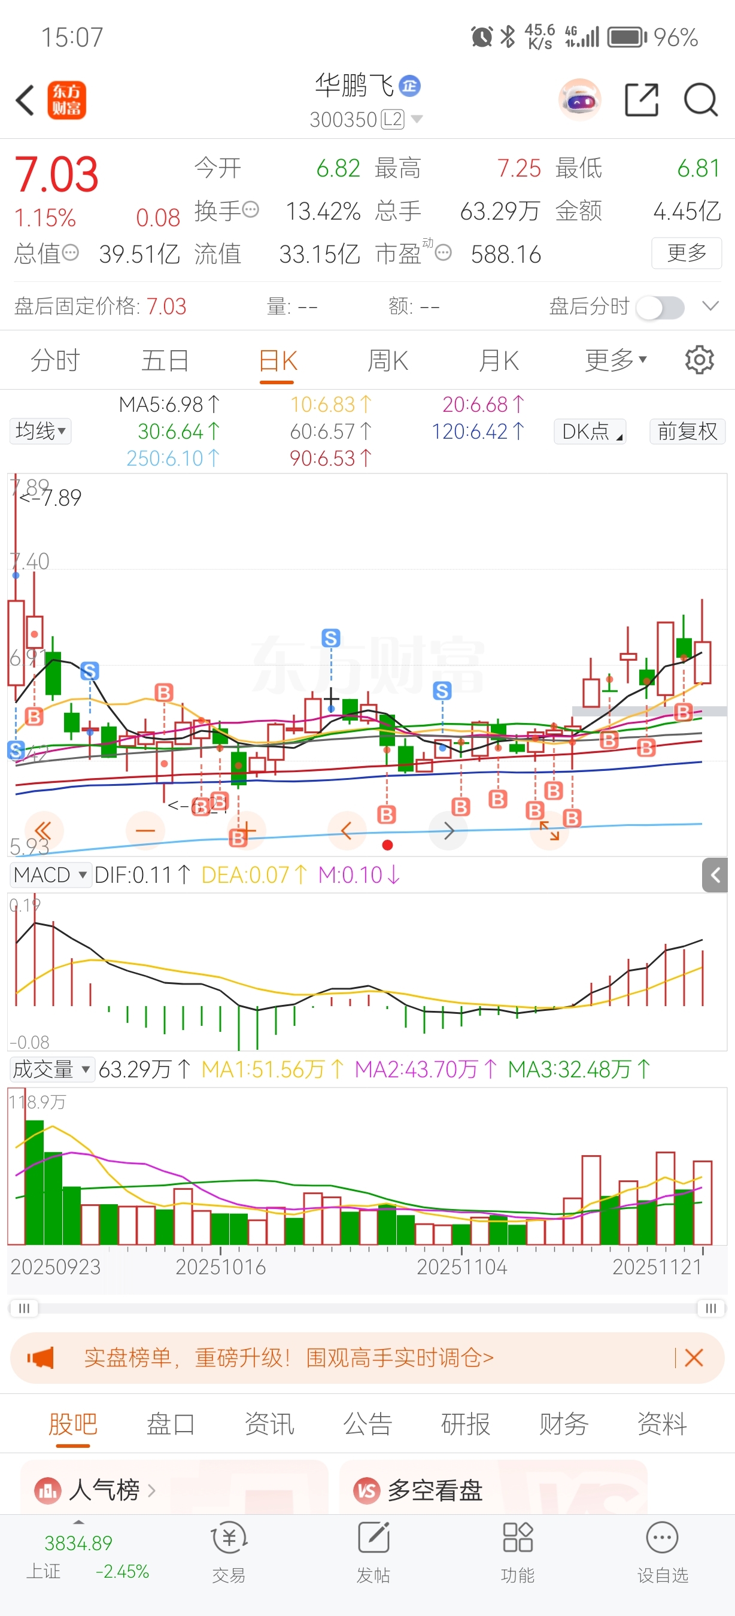Open the DK点 dropdown
This screenshot has width=735, height=1616.
click(590, 431)
